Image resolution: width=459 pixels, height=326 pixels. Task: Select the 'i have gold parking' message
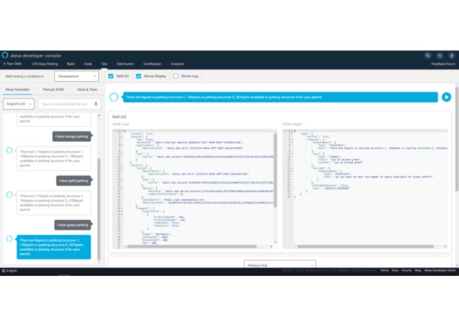pyautogui.click(x=73, y=181)
